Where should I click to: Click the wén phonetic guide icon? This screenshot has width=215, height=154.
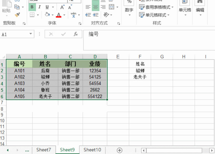(x=74, y=15)
